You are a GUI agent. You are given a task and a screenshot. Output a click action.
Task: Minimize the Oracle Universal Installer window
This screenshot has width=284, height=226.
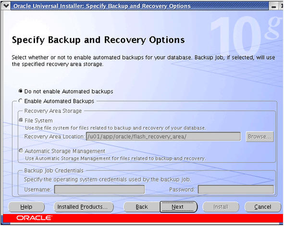point(273,7)
